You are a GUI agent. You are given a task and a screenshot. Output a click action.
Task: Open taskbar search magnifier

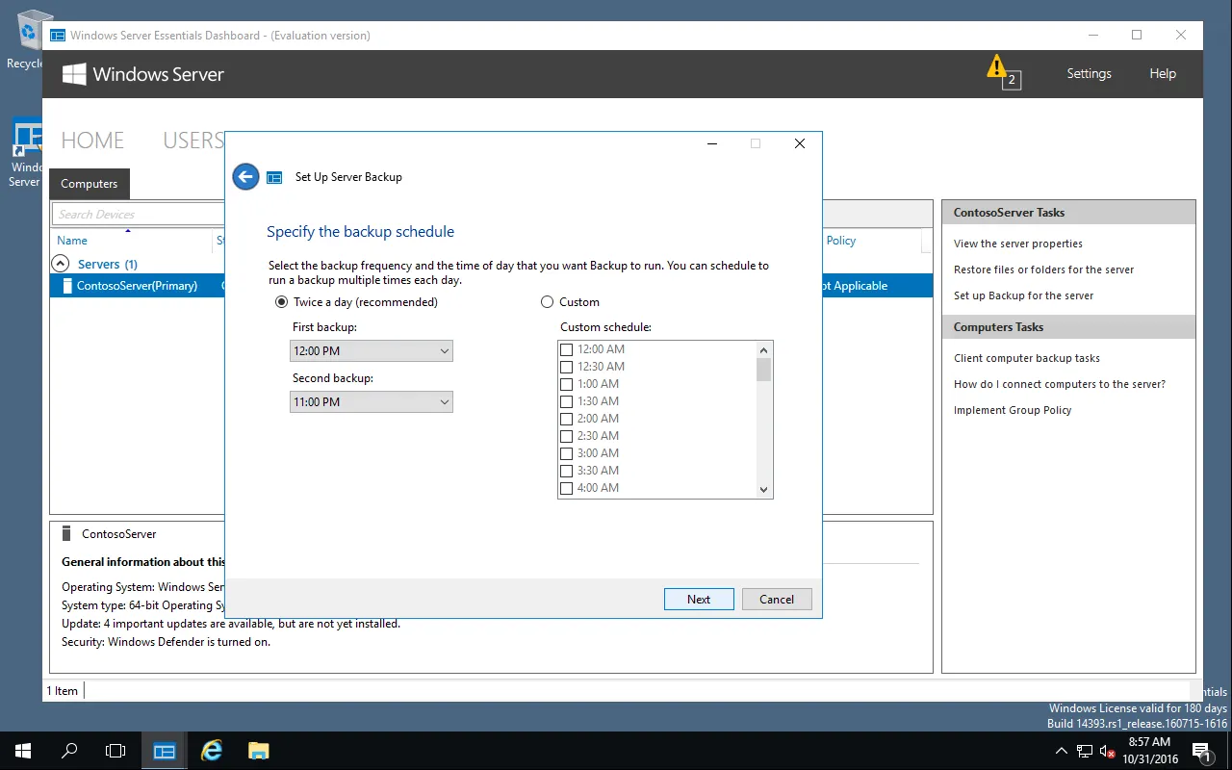click(69, 751)
